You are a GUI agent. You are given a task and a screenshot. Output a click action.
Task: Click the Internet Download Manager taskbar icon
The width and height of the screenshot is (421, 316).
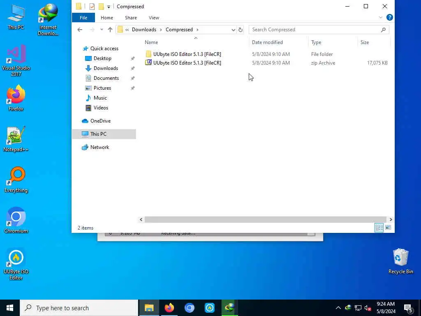229,308
